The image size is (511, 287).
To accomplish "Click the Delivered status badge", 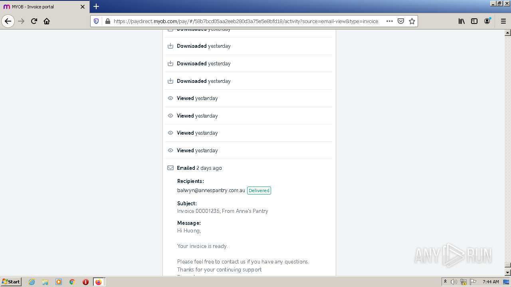I will pos(259,191).
